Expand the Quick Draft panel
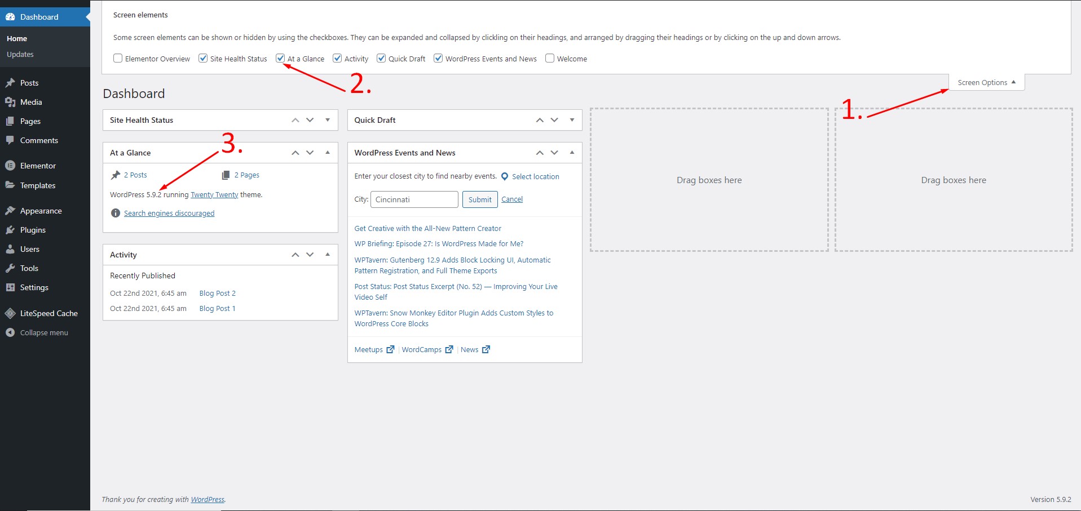Viewport: 1081px width, 511px height. (572, 120)
